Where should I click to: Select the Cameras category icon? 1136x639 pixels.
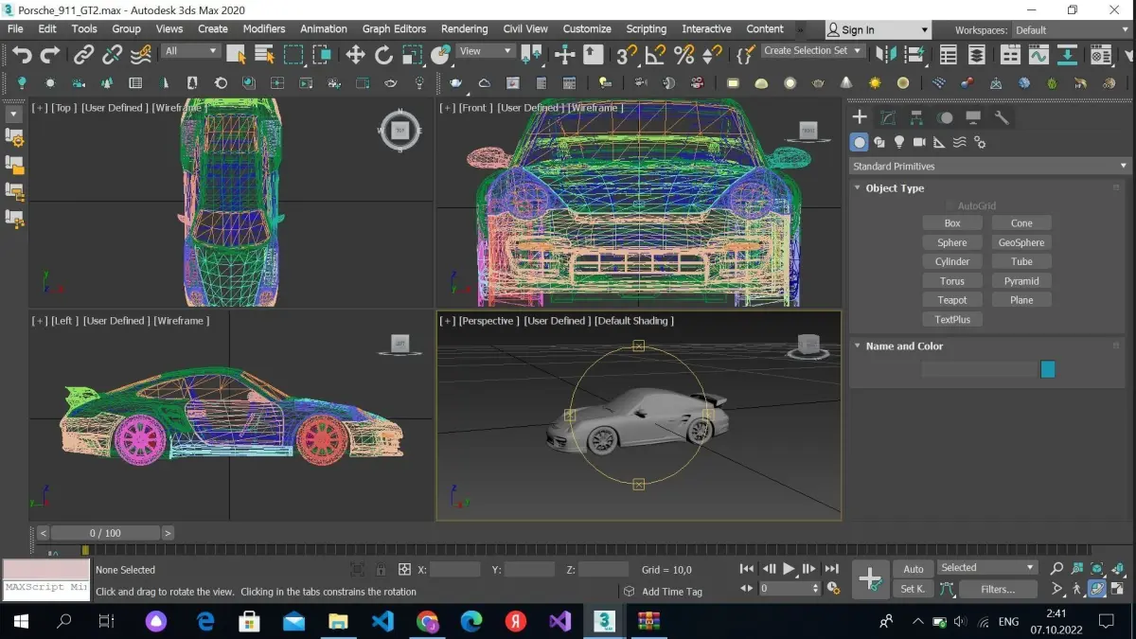tap(919, 142)
